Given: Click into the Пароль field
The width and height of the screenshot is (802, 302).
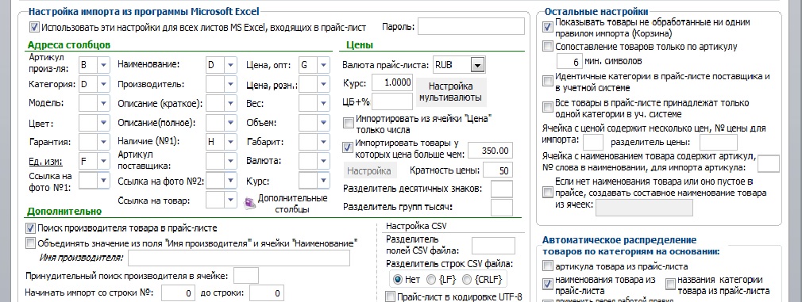Looking at the screenshot, I should pyautogui.click(x=471, y=27).
